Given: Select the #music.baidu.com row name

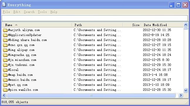Looking at the screenshot, I should 22,80.
